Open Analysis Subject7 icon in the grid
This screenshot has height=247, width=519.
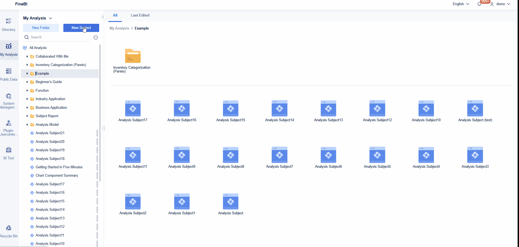tap(280, 155)
